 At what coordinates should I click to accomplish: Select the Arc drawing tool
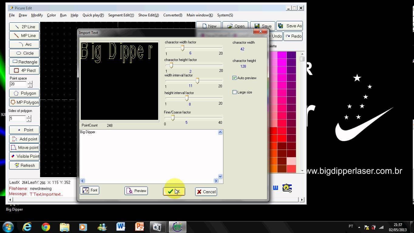coord(24,44)
